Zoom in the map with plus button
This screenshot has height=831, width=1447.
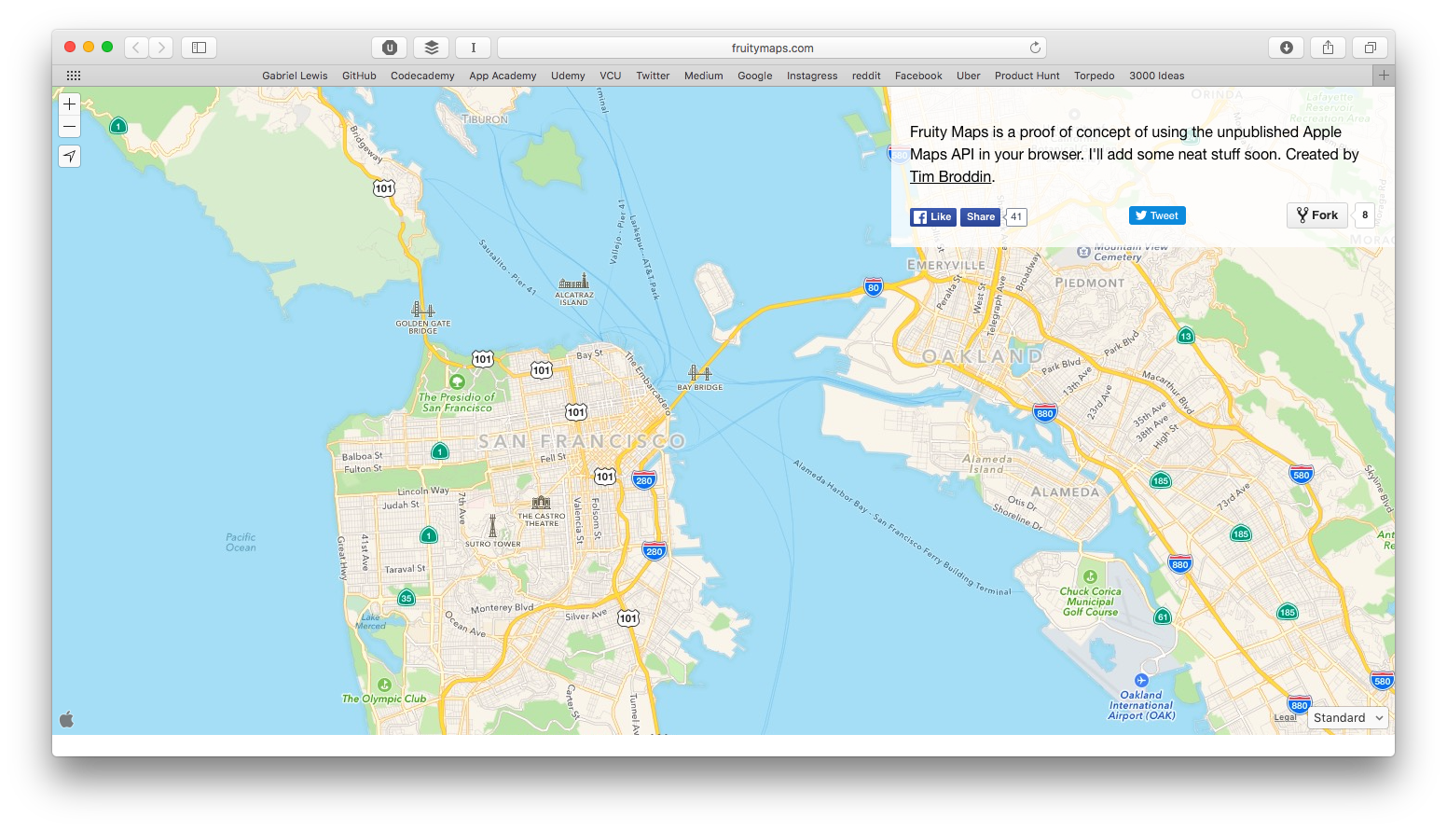(x=70, y=104)
